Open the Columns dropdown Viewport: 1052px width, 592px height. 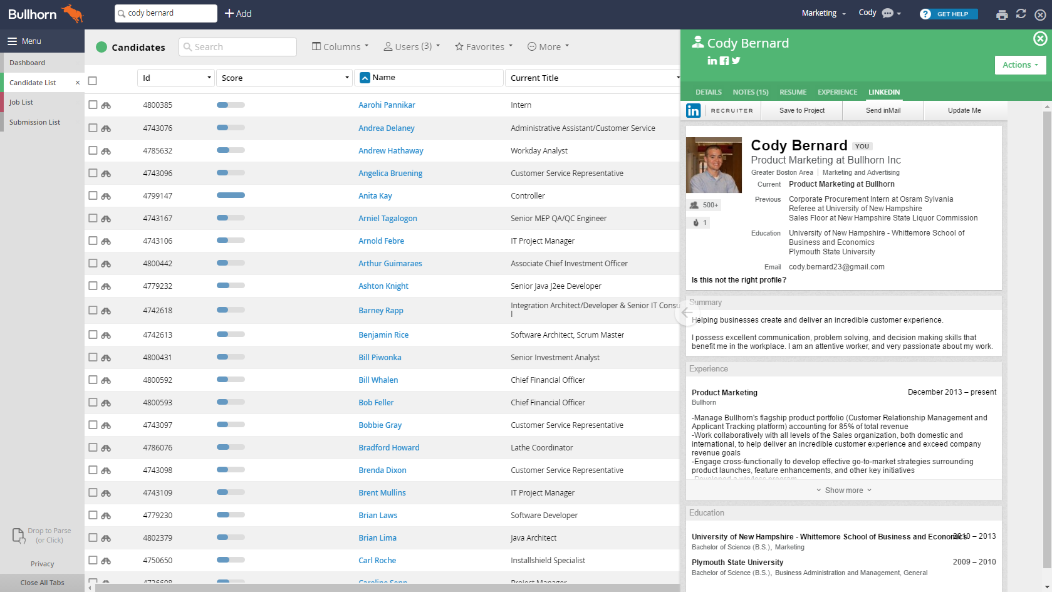click(340, 46)
